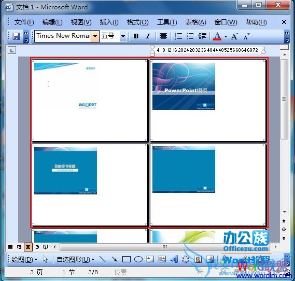Insert Clip Art

pos(198,260)
